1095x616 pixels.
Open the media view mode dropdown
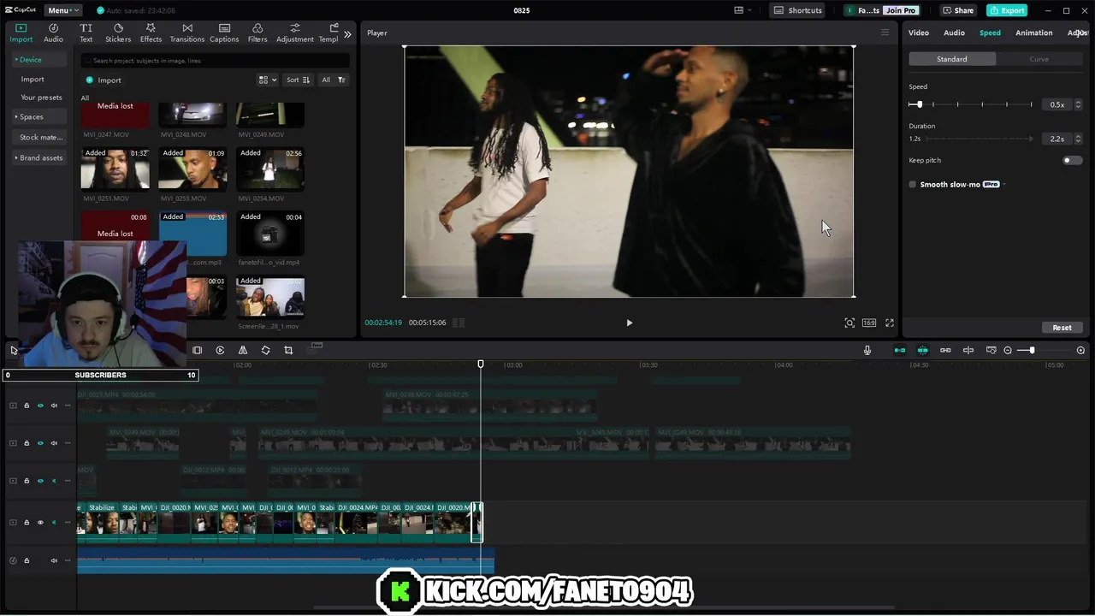point(268,80)
